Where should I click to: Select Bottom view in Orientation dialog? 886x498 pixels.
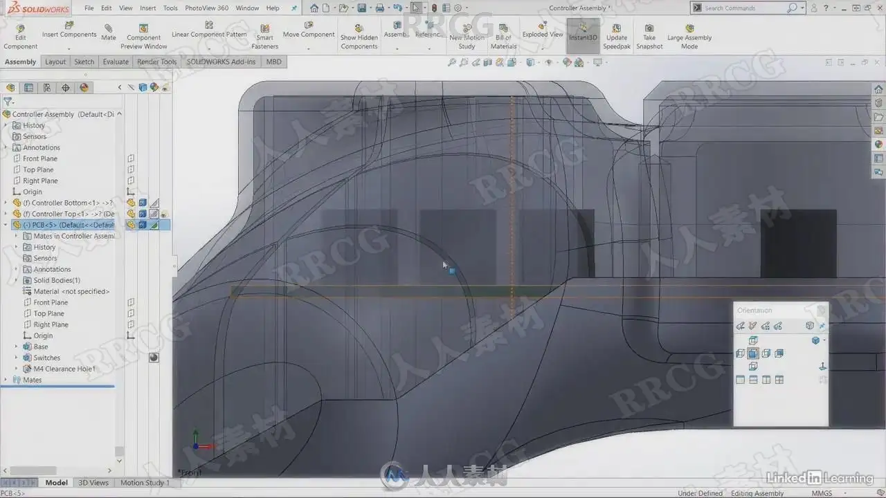[753, 367]
